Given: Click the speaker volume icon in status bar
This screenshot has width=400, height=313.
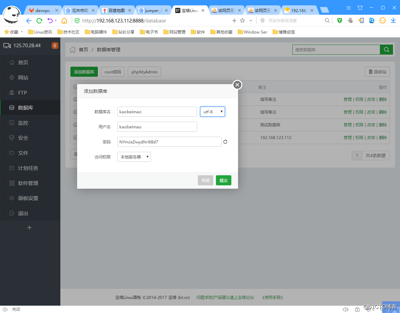Looking at the screenshot, I should pos(345,309).
